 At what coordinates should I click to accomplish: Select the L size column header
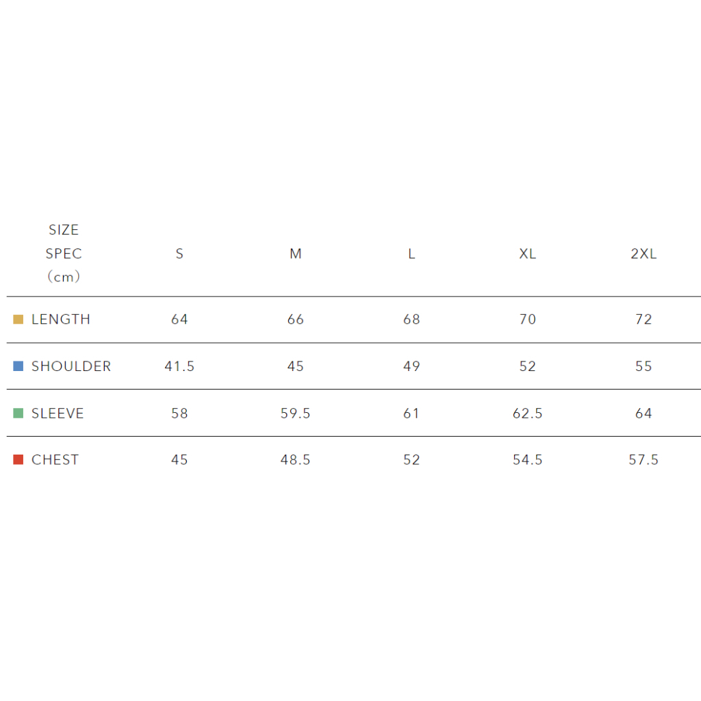pos(411,254)
